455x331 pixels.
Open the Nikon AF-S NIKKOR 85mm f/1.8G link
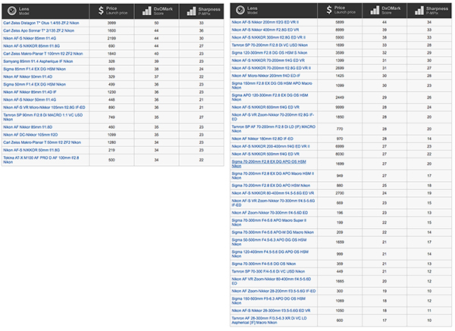[x=31, y=45]
